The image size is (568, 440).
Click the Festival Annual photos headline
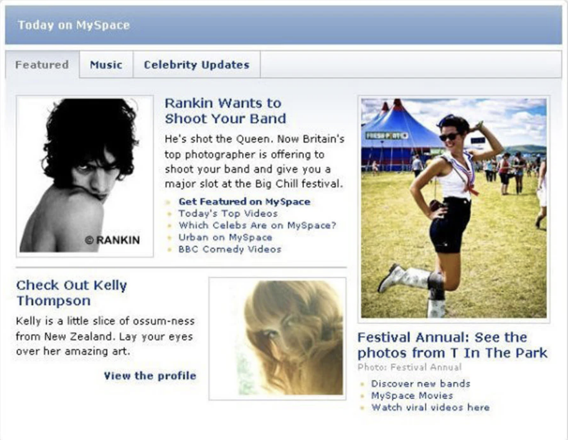(452, 345)
